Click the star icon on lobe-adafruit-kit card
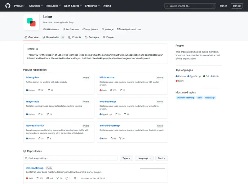Image resolution: width=248 pixels, height=184 pixels. tap(39, 138)
